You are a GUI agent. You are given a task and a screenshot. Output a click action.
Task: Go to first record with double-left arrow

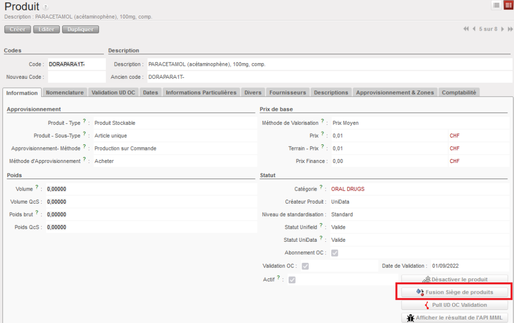(x=466, y=29)
